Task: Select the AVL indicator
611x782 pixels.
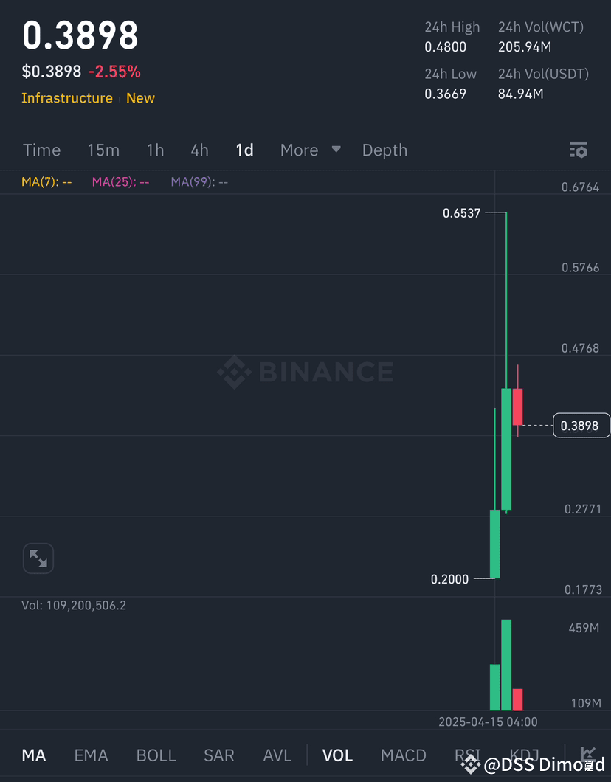Action: click(277, 755)
